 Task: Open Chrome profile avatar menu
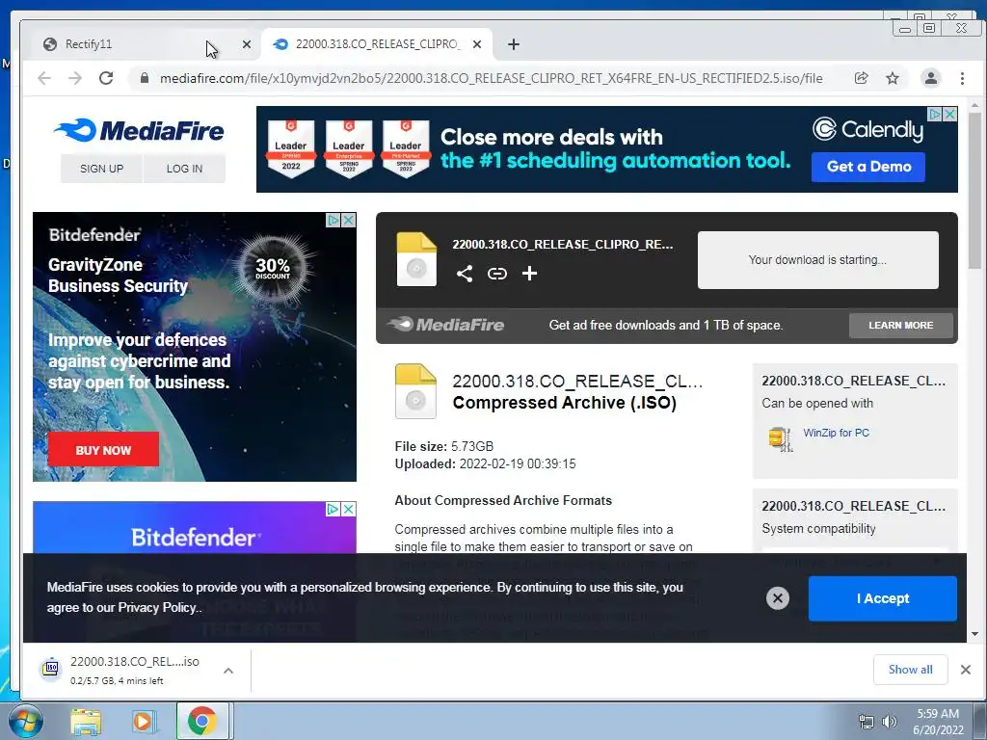[x=930, y=78]
